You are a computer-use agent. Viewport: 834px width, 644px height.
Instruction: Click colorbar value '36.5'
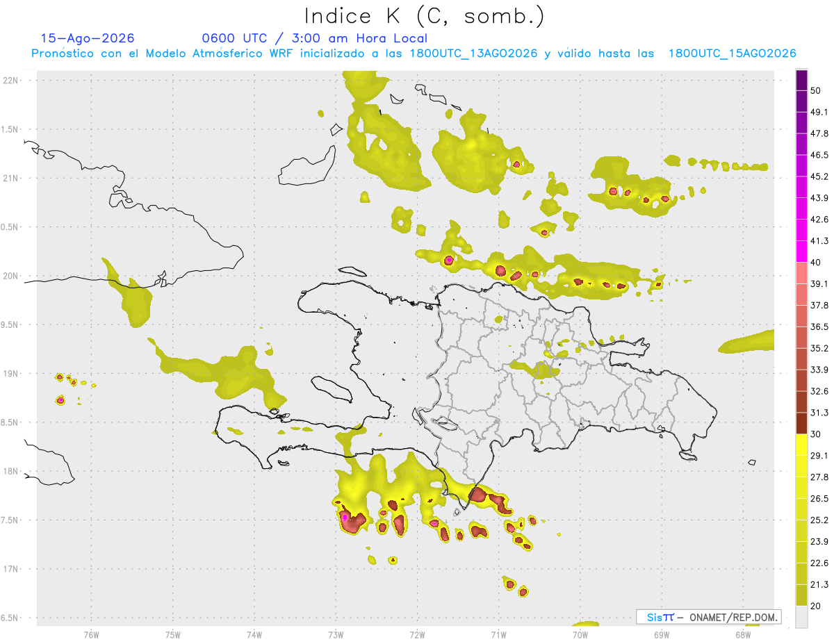819,327
